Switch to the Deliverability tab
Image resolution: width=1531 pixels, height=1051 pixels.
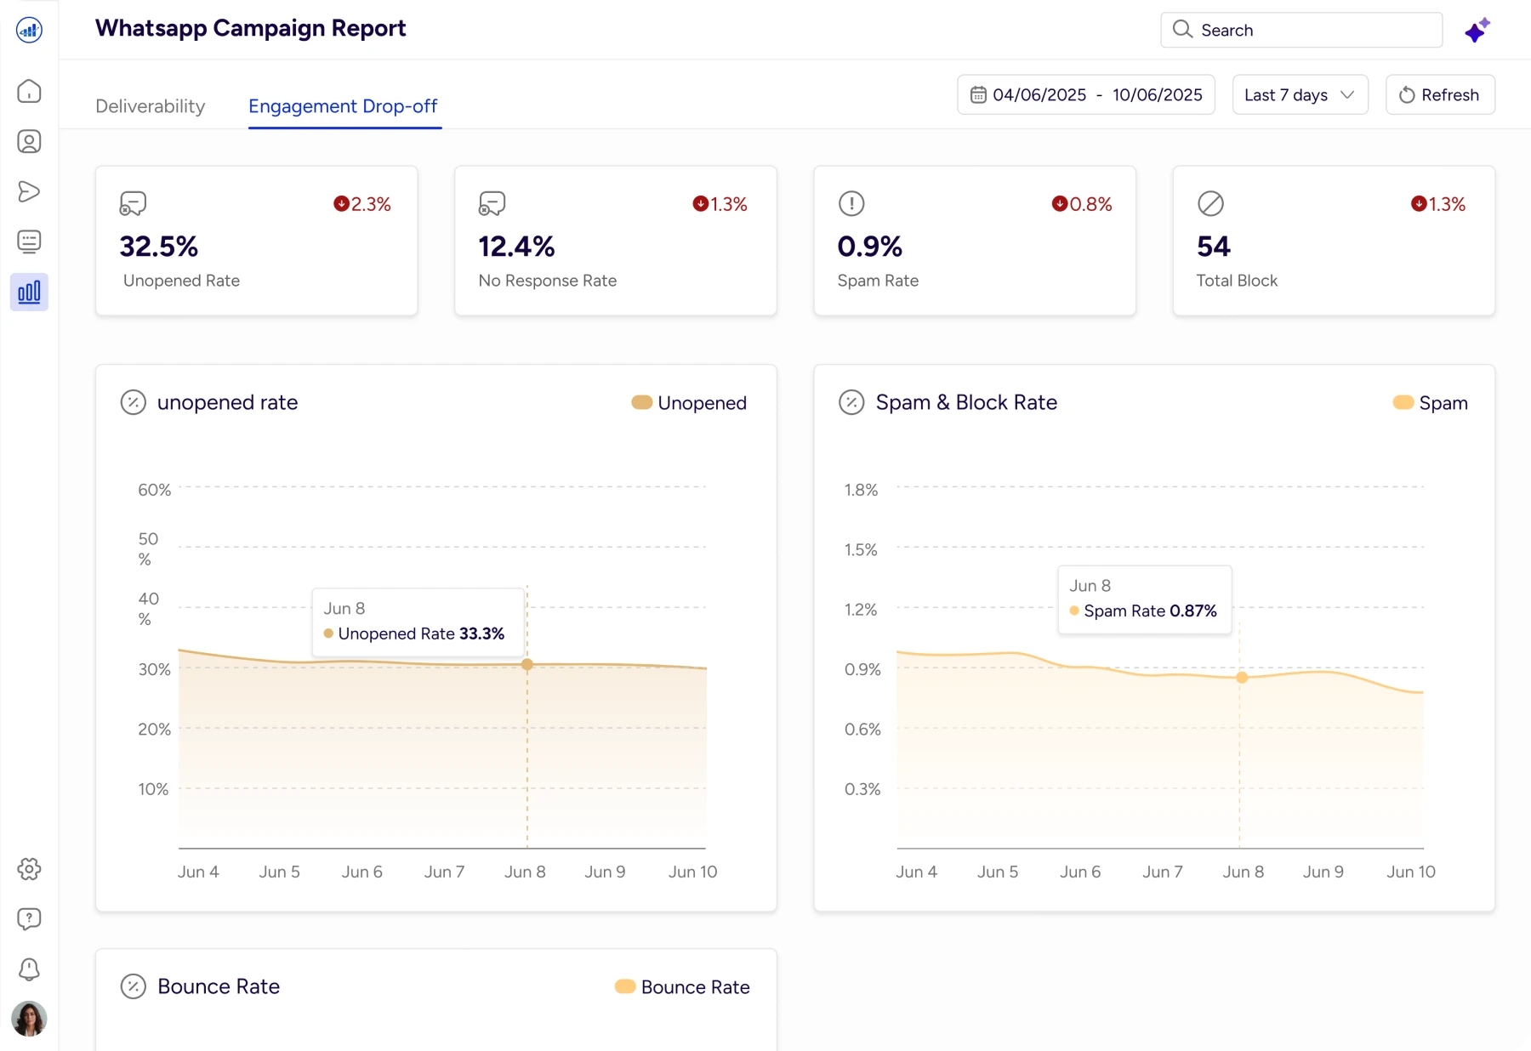151,106
